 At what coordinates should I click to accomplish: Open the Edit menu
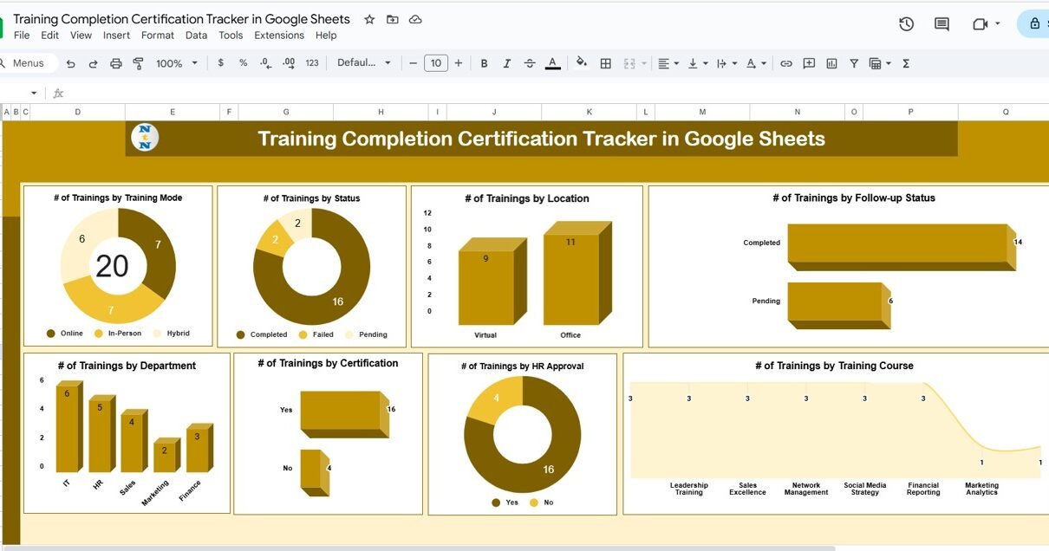49,36
